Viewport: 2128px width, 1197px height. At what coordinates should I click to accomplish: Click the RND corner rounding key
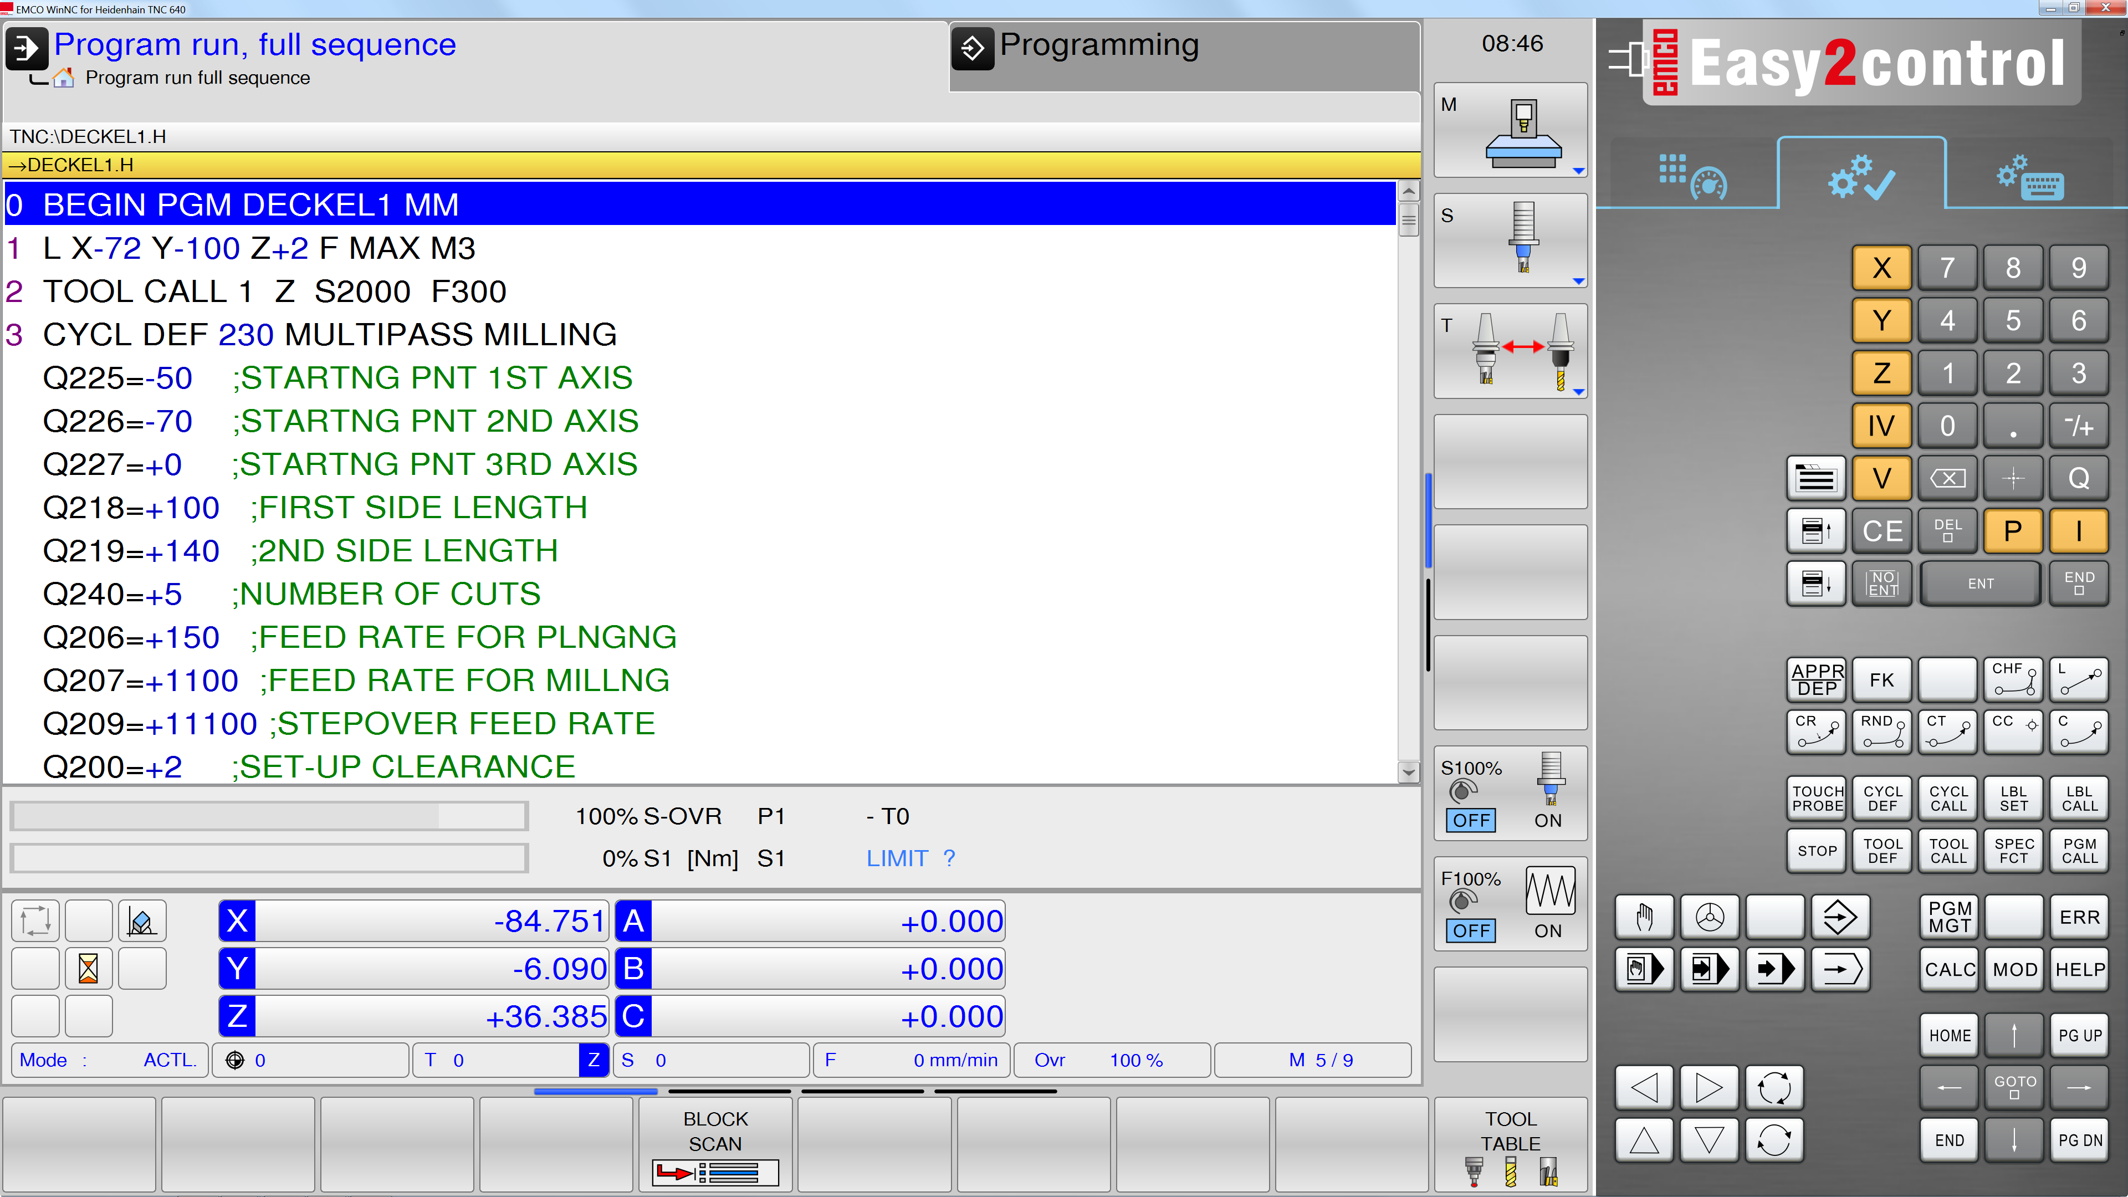(x=1881, y=732)
